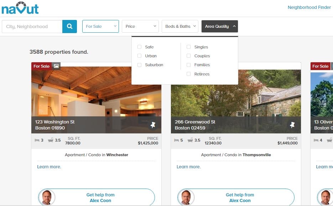This screenshot has width=333, height=206.
Task: Pin the 123 Washington St listing
Action: tap(153, 125)
